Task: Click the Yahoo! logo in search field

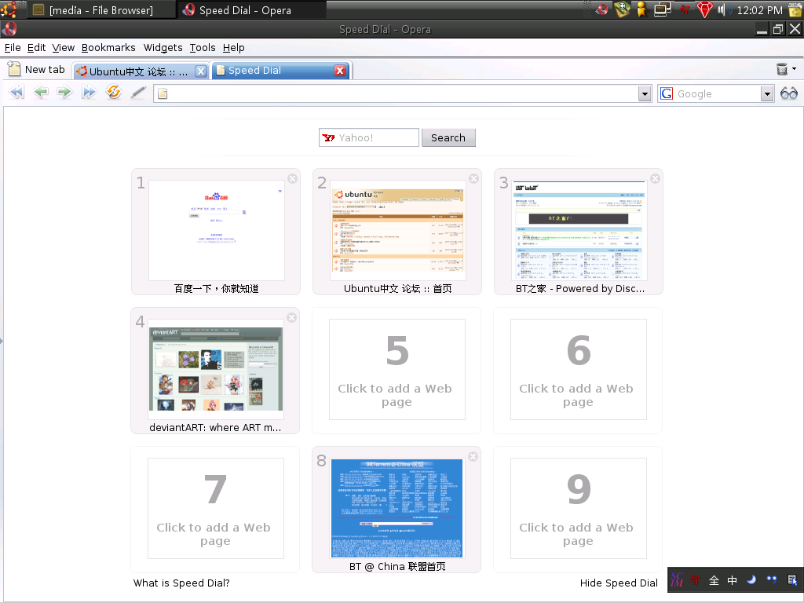Action: [x=329, y=138]
